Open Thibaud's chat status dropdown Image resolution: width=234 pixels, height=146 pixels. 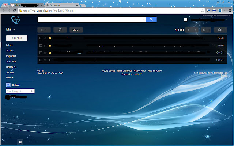click(x=22, y=85)
